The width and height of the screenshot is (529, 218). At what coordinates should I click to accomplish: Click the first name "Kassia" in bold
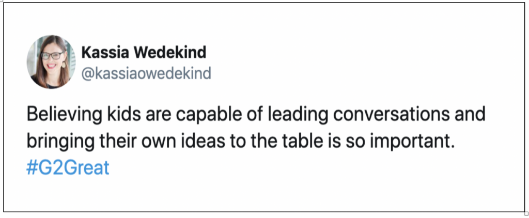[105, 53]
